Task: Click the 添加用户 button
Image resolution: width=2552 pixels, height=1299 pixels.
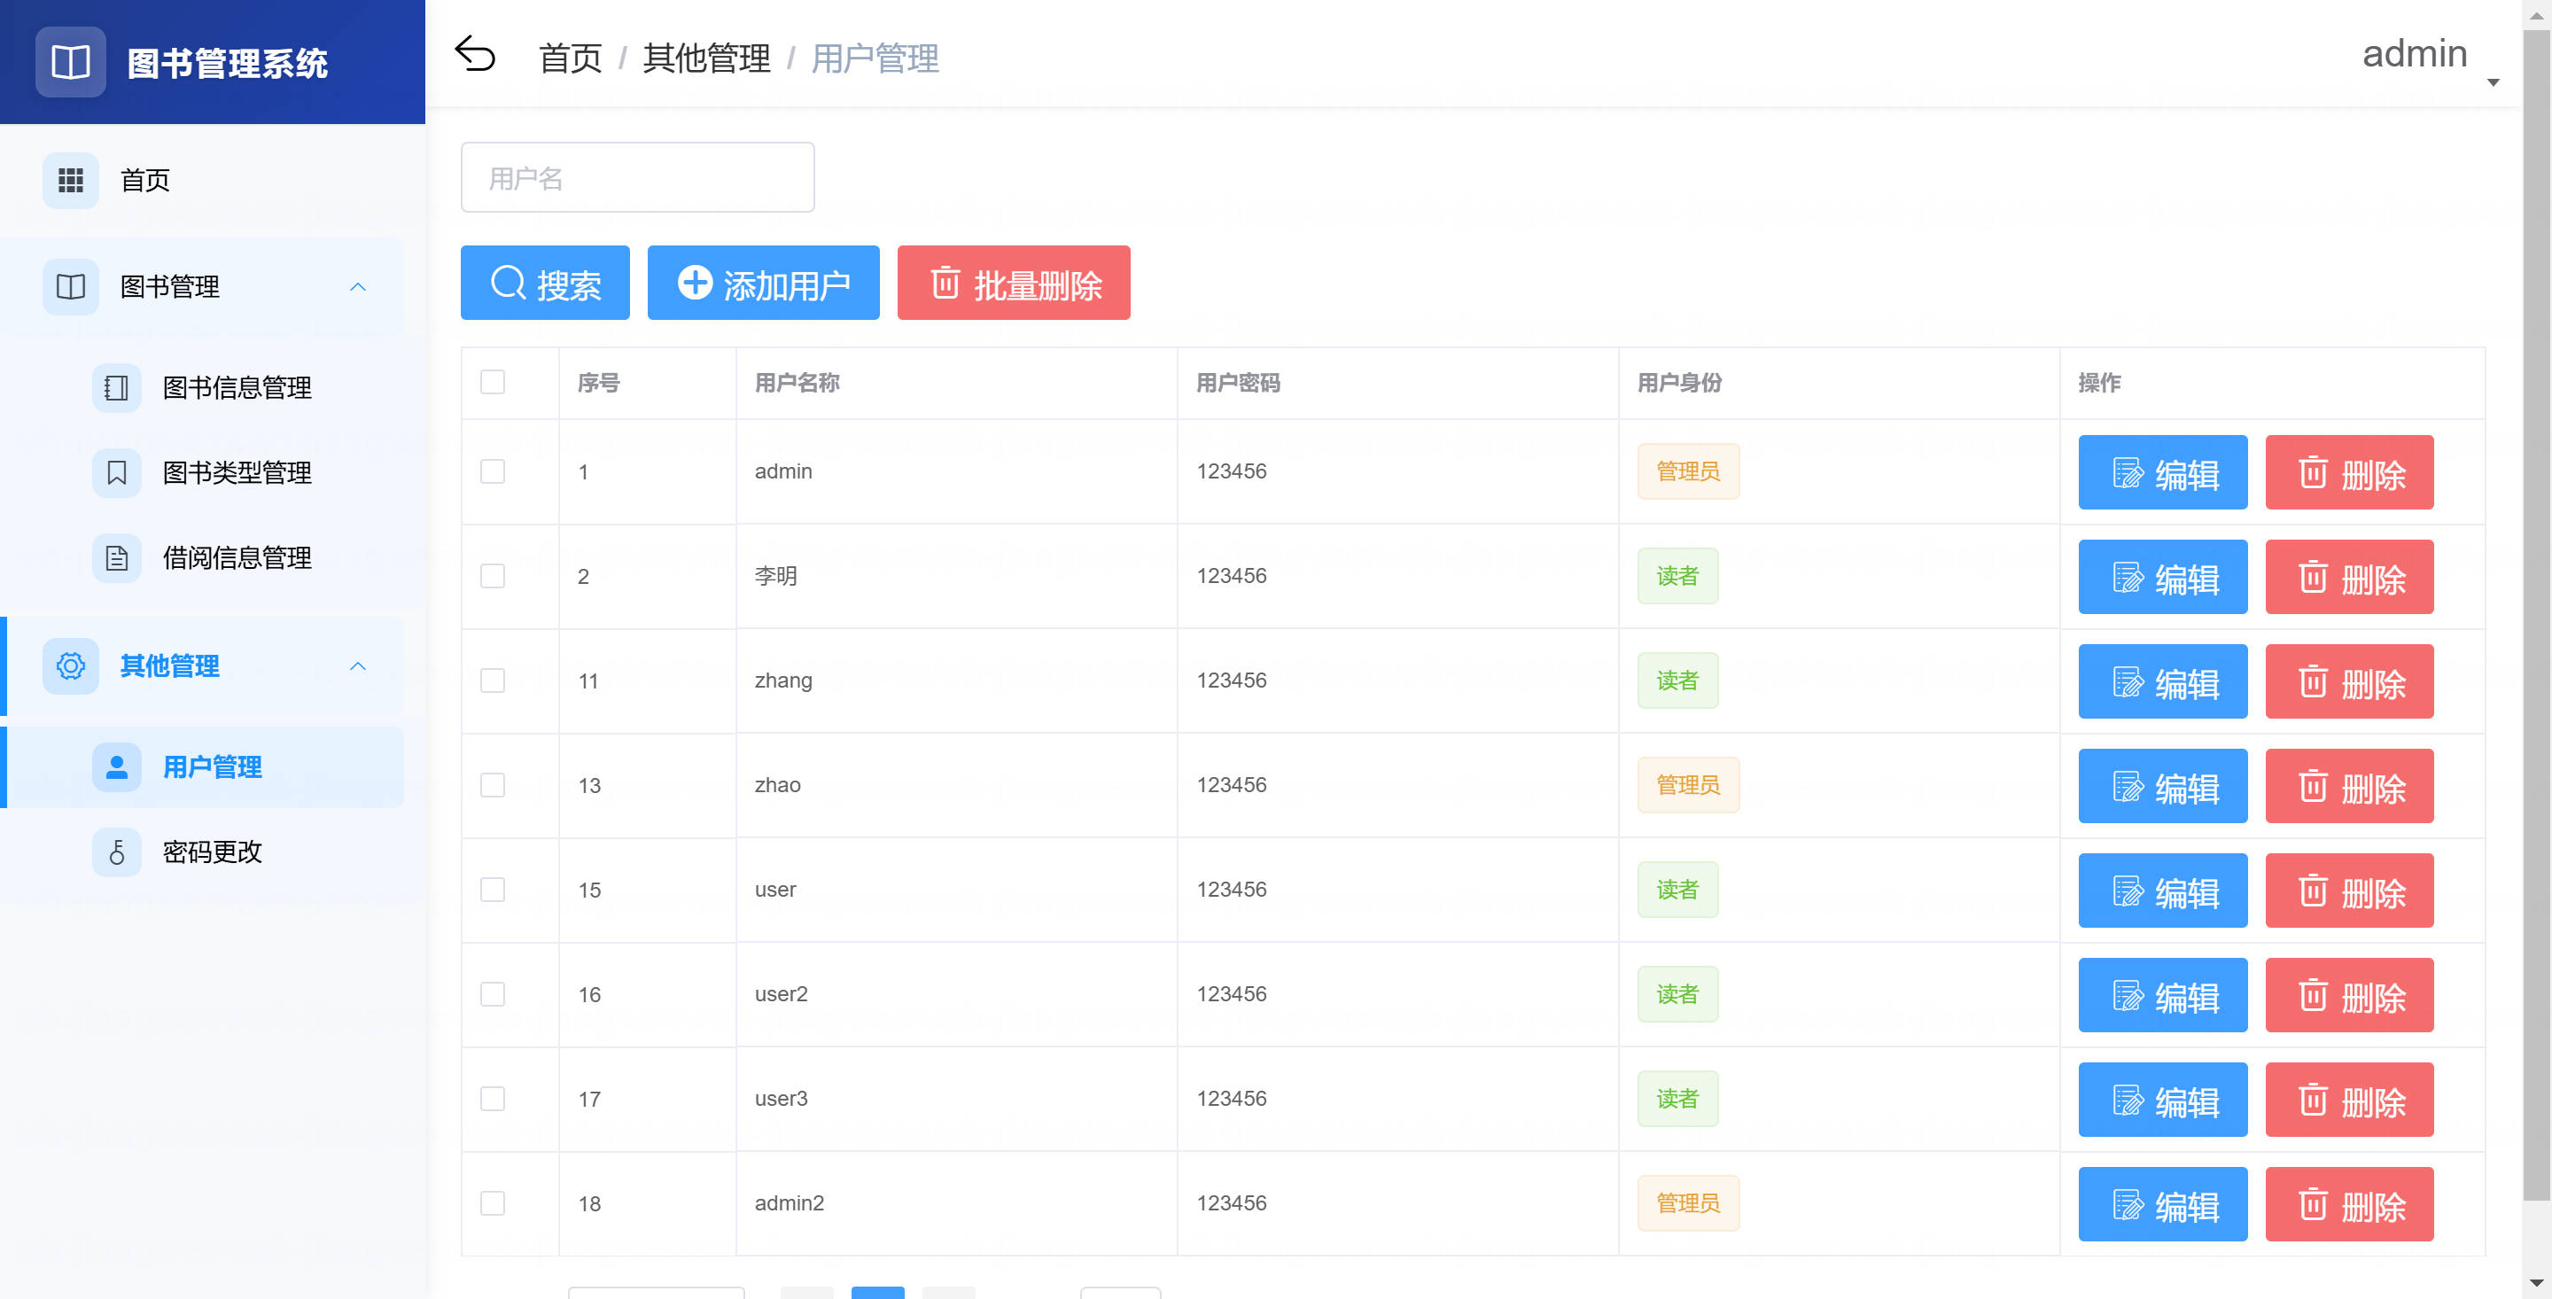Action: pyautogui.click(x=764, y=283)
